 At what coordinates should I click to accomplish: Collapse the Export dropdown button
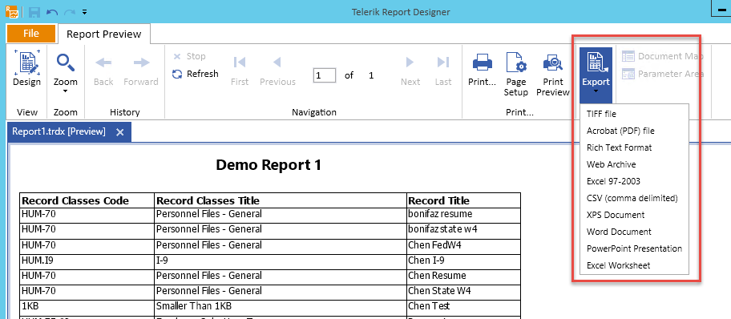(x=596, y=75)
